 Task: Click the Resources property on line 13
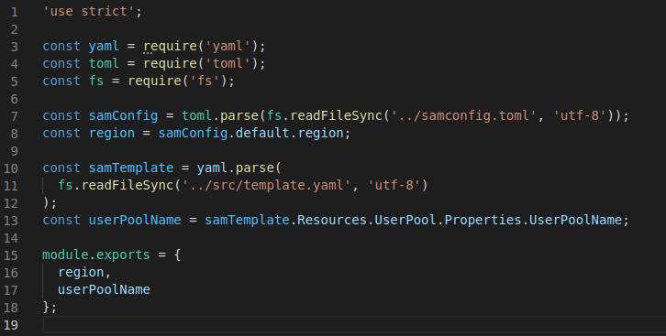pos(332,220)
